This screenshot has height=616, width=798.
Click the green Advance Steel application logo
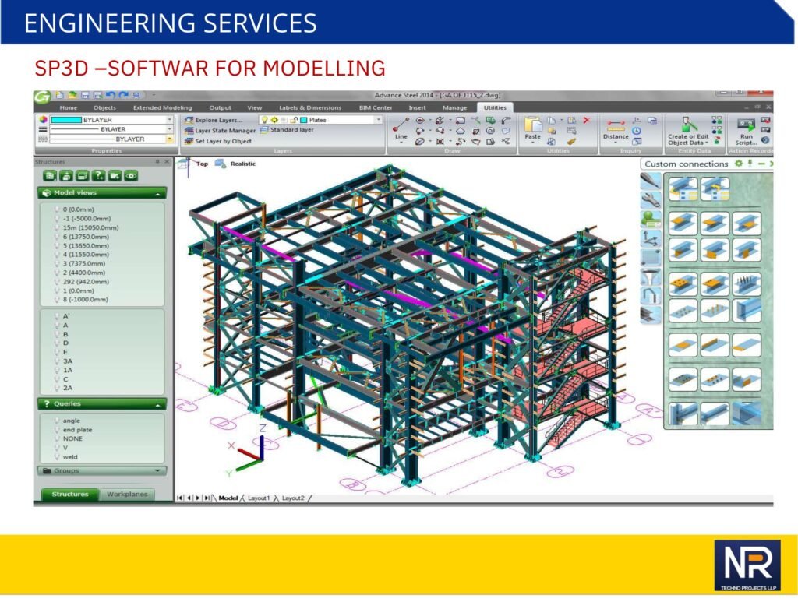42,97
